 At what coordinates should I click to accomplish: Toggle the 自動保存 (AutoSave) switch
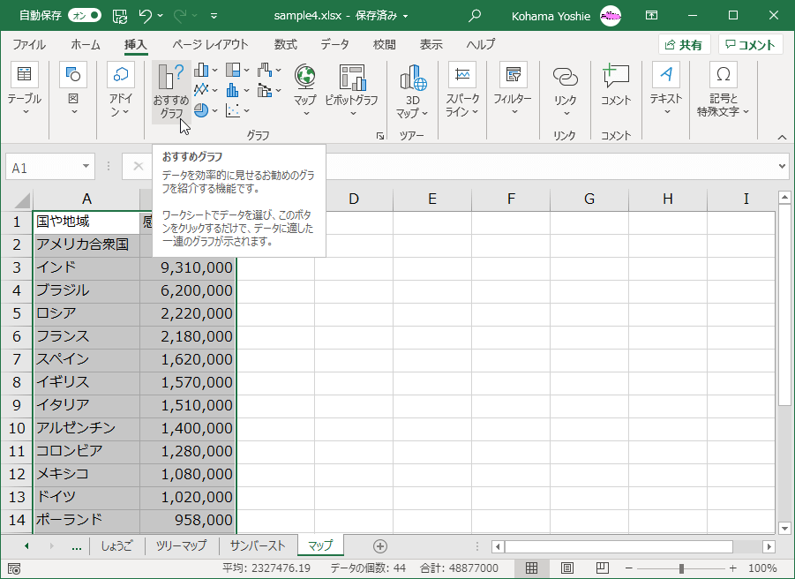tap(85, 15)
